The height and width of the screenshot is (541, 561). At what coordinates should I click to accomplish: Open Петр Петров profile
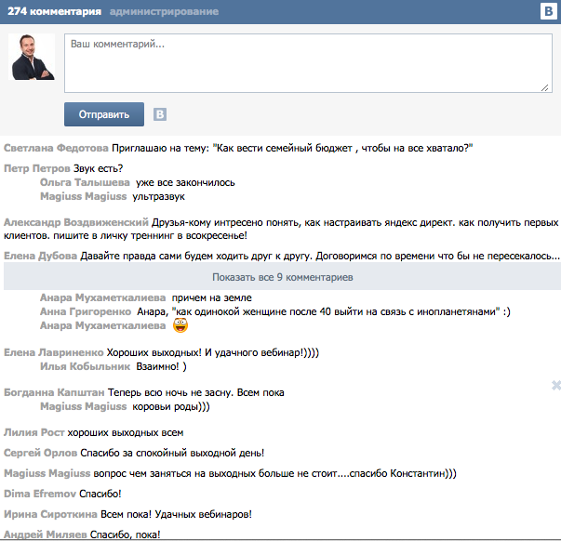click(37, 168)
